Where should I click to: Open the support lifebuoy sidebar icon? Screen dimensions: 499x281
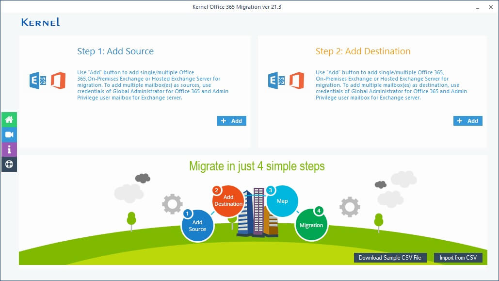(x=9, y=164)
